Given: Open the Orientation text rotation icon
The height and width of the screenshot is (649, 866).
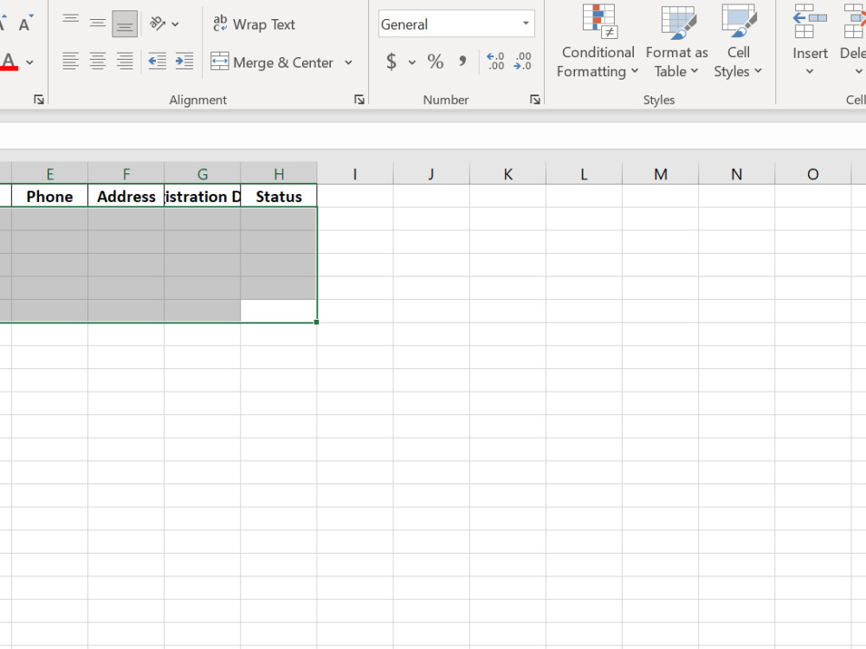Looking at the screenshot, I should 158,23.
